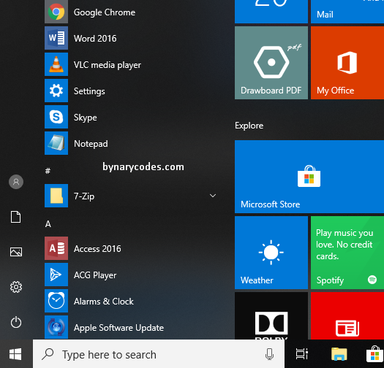Viewport: 384px width, 368px height.
Task: Open the Dolby tile
Action: click(271, 315)
